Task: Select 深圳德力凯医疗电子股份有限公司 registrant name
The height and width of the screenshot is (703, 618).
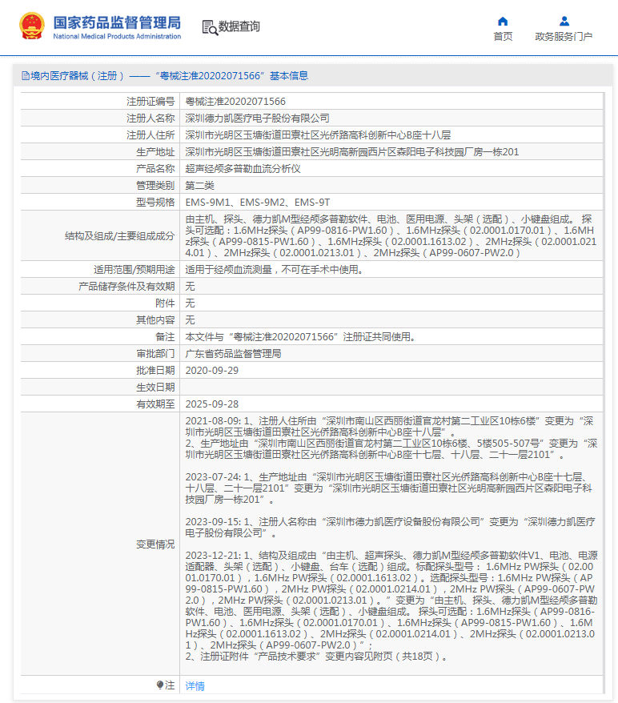Action: pyautogui.click(x=257, y=119)
